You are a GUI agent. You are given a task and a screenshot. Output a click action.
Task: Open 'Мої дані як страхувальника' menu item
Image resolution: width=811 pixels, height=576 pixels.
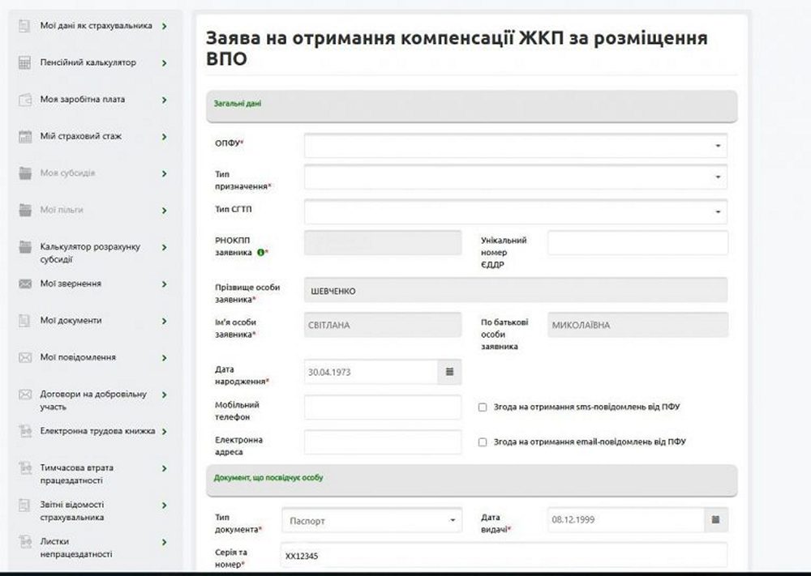(97, 25)
